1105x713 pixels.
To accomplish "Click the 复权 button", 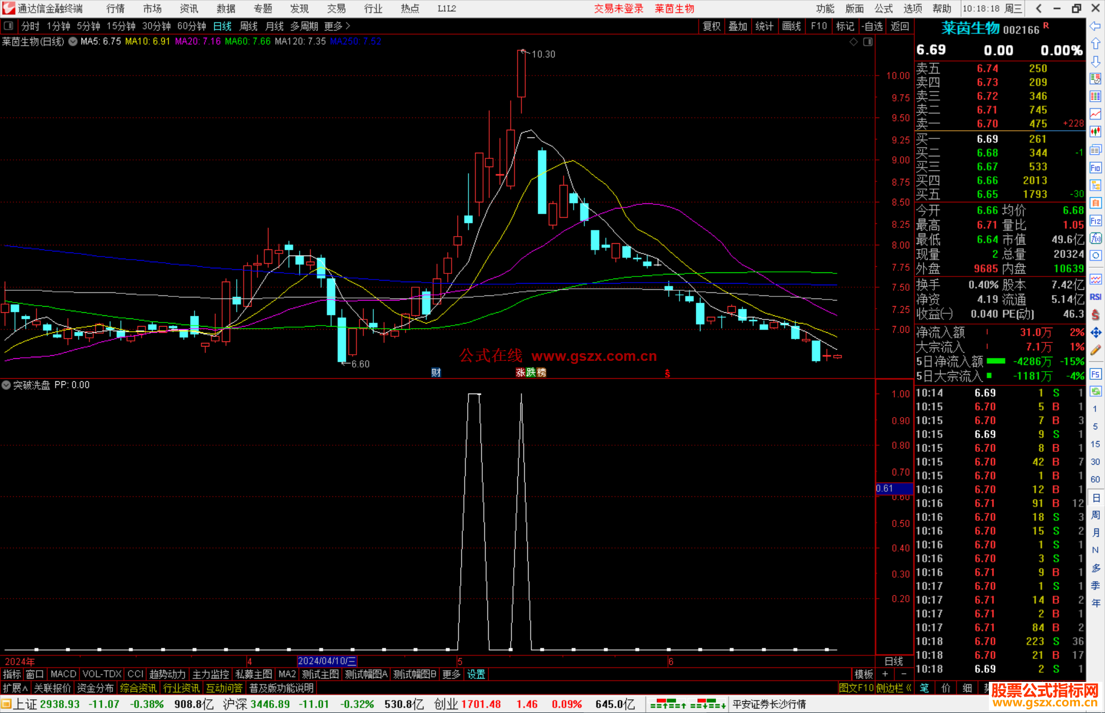I will tap(711, 26).
